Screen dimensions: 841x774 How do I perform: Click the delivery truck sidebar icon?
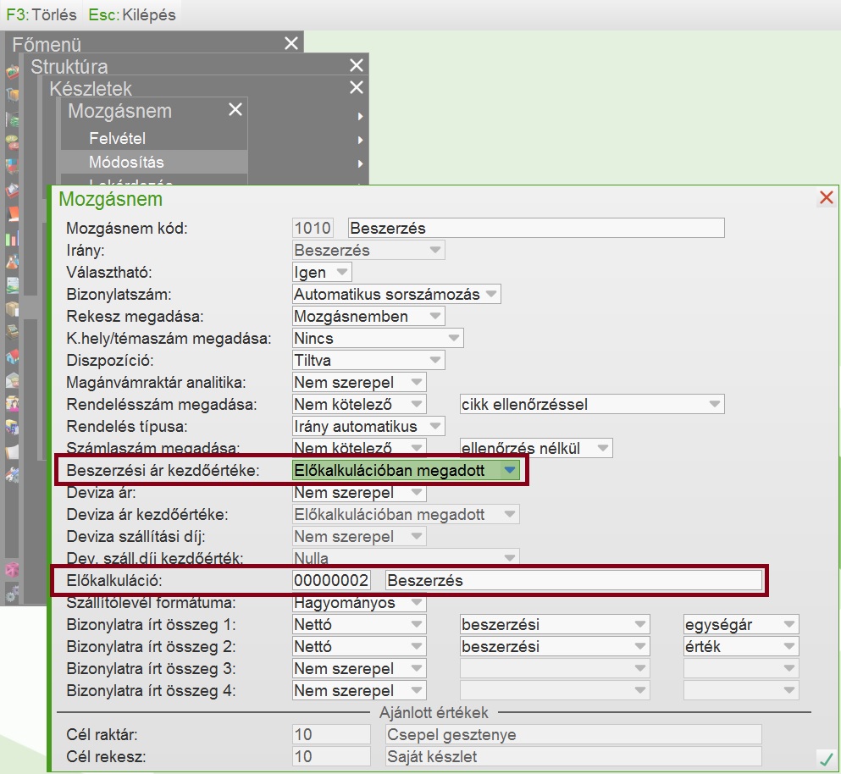13,428
